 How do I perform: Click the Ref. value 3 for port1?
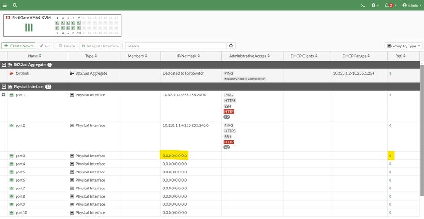390,95
